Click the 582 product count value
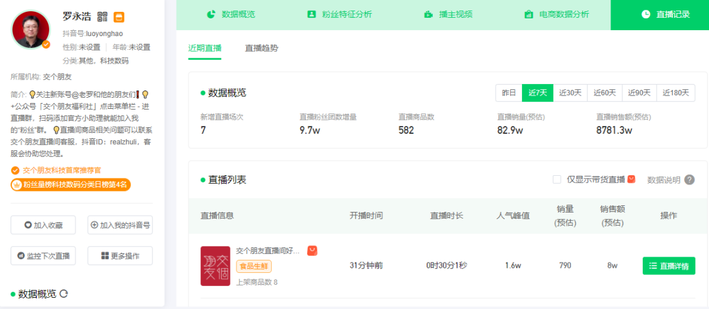Screen dimensions: 709x309 tap(406, 131)
